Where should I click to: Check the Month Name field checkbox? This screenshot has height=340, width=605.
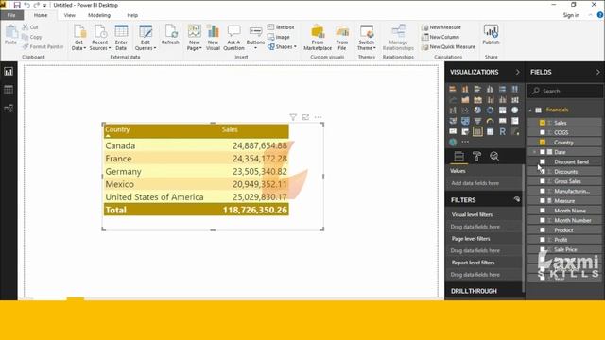[x=543, y=211]
